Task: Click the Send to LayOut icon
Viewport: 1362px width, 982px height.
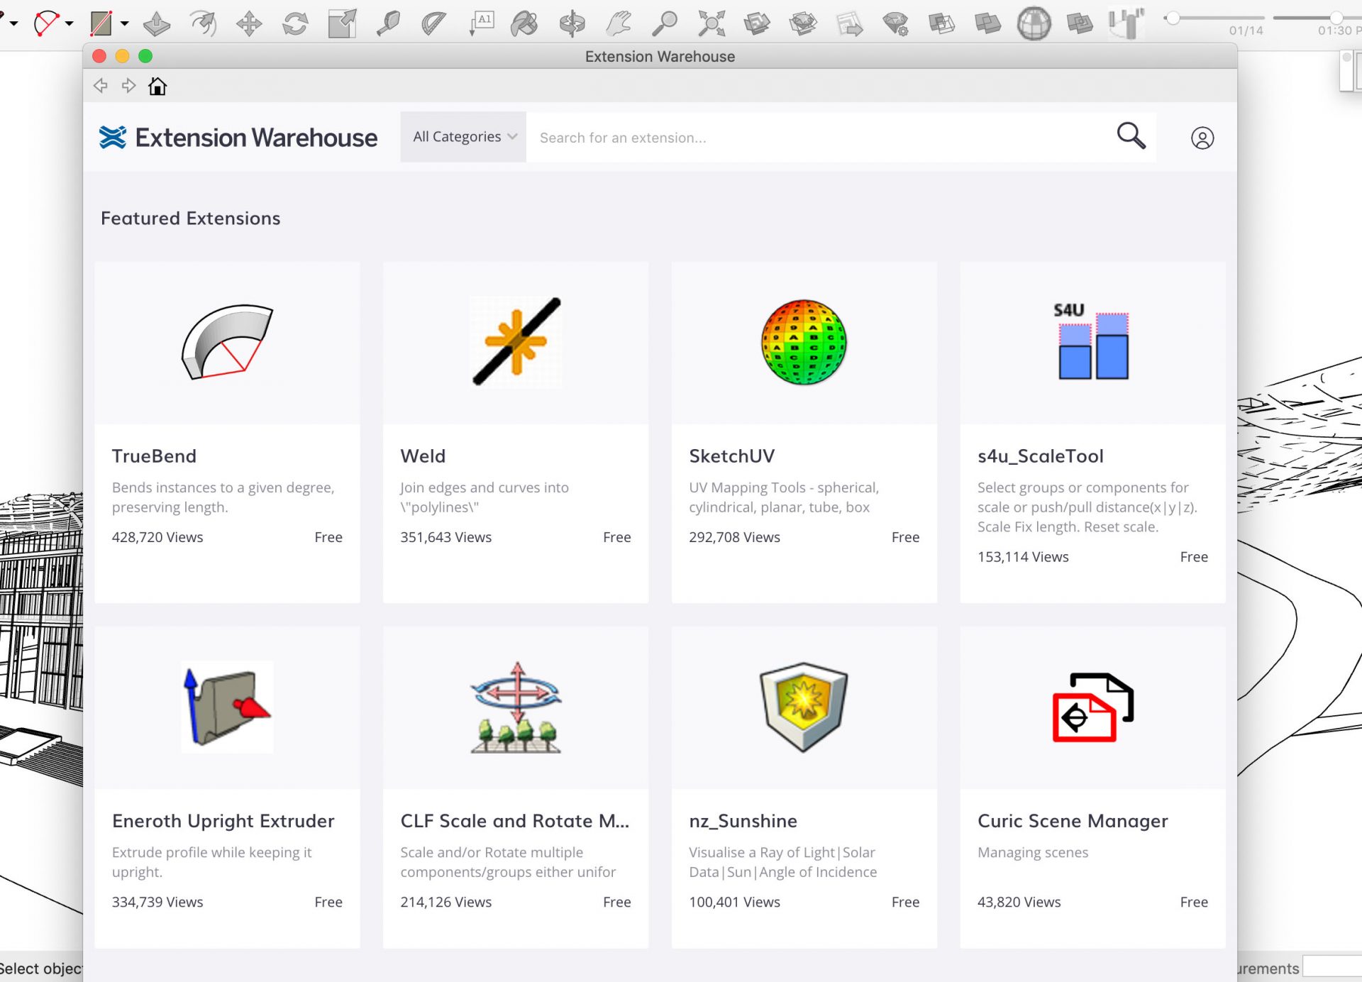Action: coord(849,23)
